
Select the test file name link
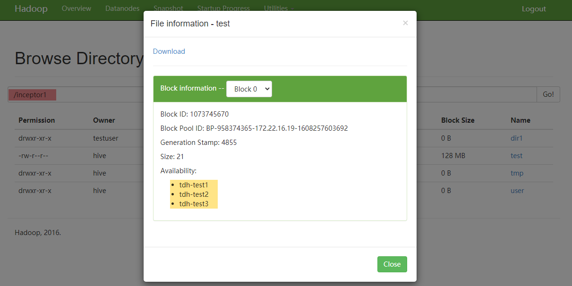(516, 156)
